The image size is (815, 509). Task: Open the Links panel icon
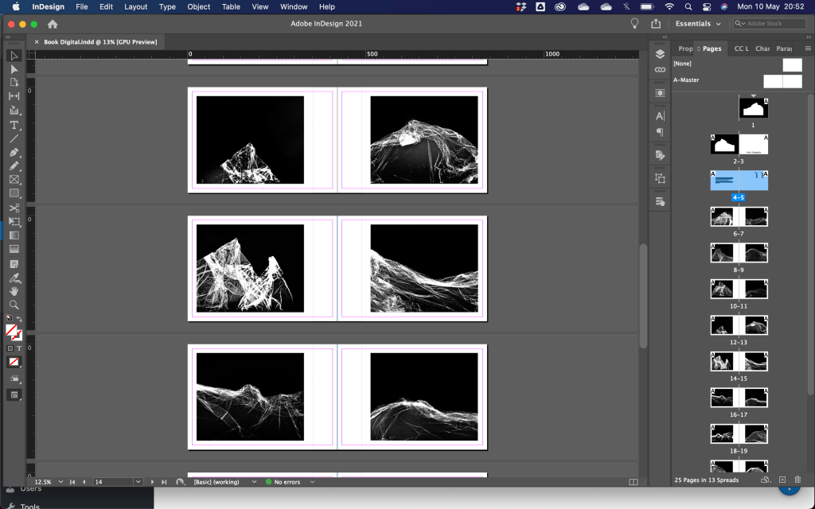[x=660, y=71]
